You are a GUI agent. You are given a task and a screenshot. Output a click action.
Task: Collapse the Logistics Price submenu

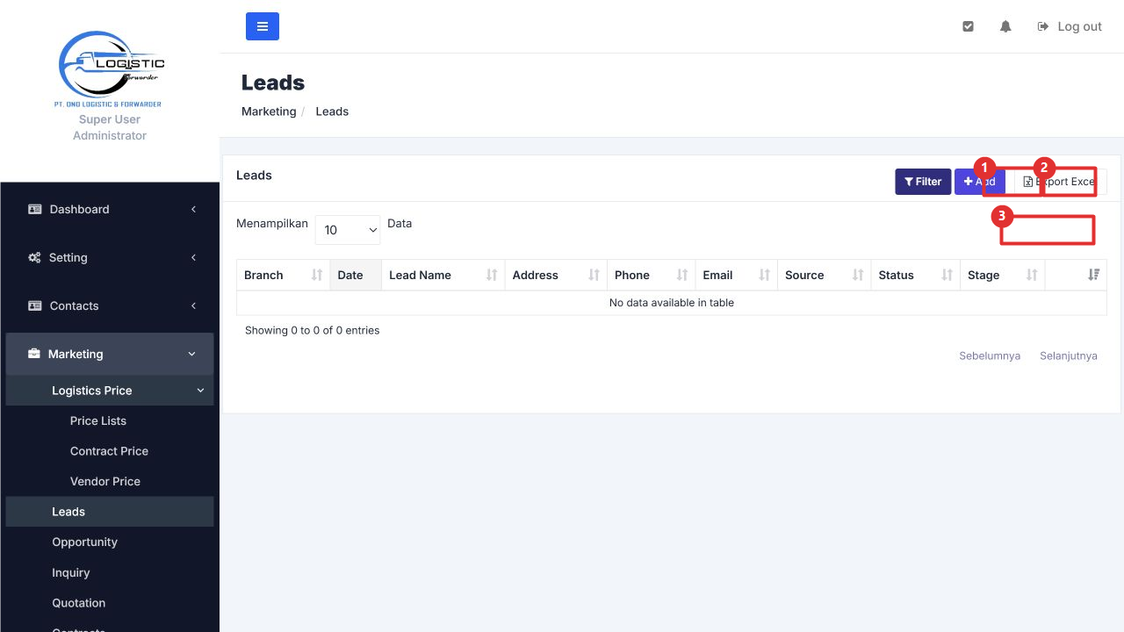(x=110, y=391)
